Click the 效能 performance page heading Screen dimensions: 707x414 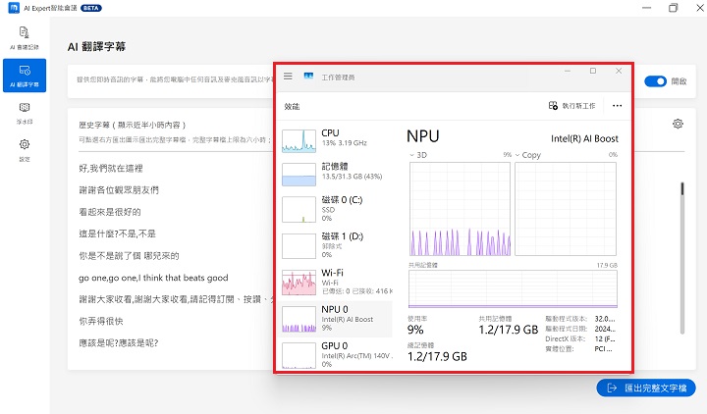coord(292,106)
